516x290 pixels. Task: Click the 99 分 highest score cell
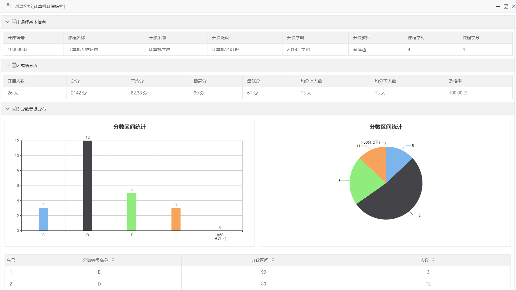click(x=216, y=93)
